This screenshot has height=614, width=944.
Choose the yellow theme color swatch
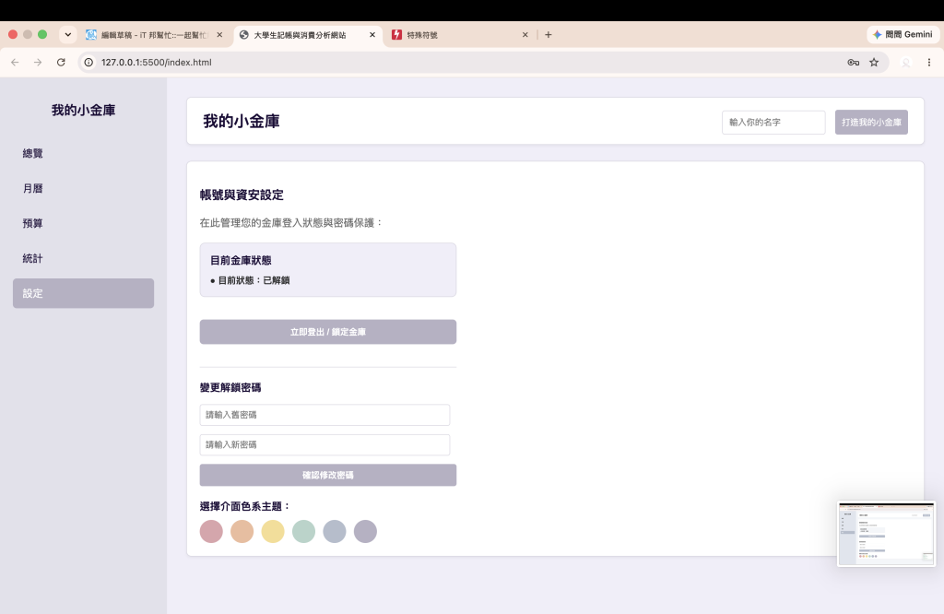273,532
